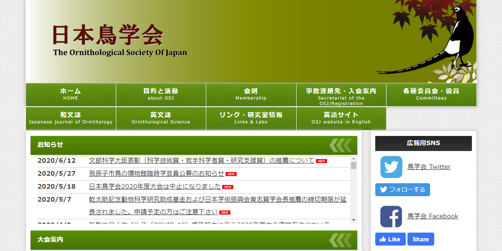Viewport: 502px width, 251px height.
Task: Open the 鳥学会 Twitter link
Action: pyautogui.click(x=429, y=167)
